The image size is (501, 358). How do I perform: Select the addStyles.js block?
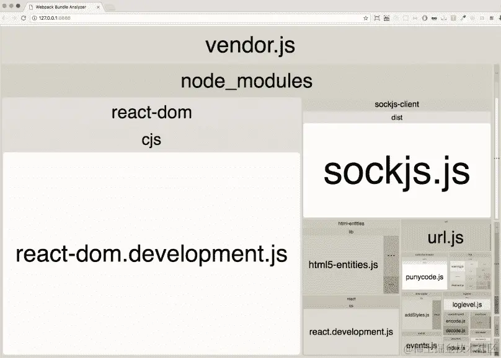pos(417,315)
